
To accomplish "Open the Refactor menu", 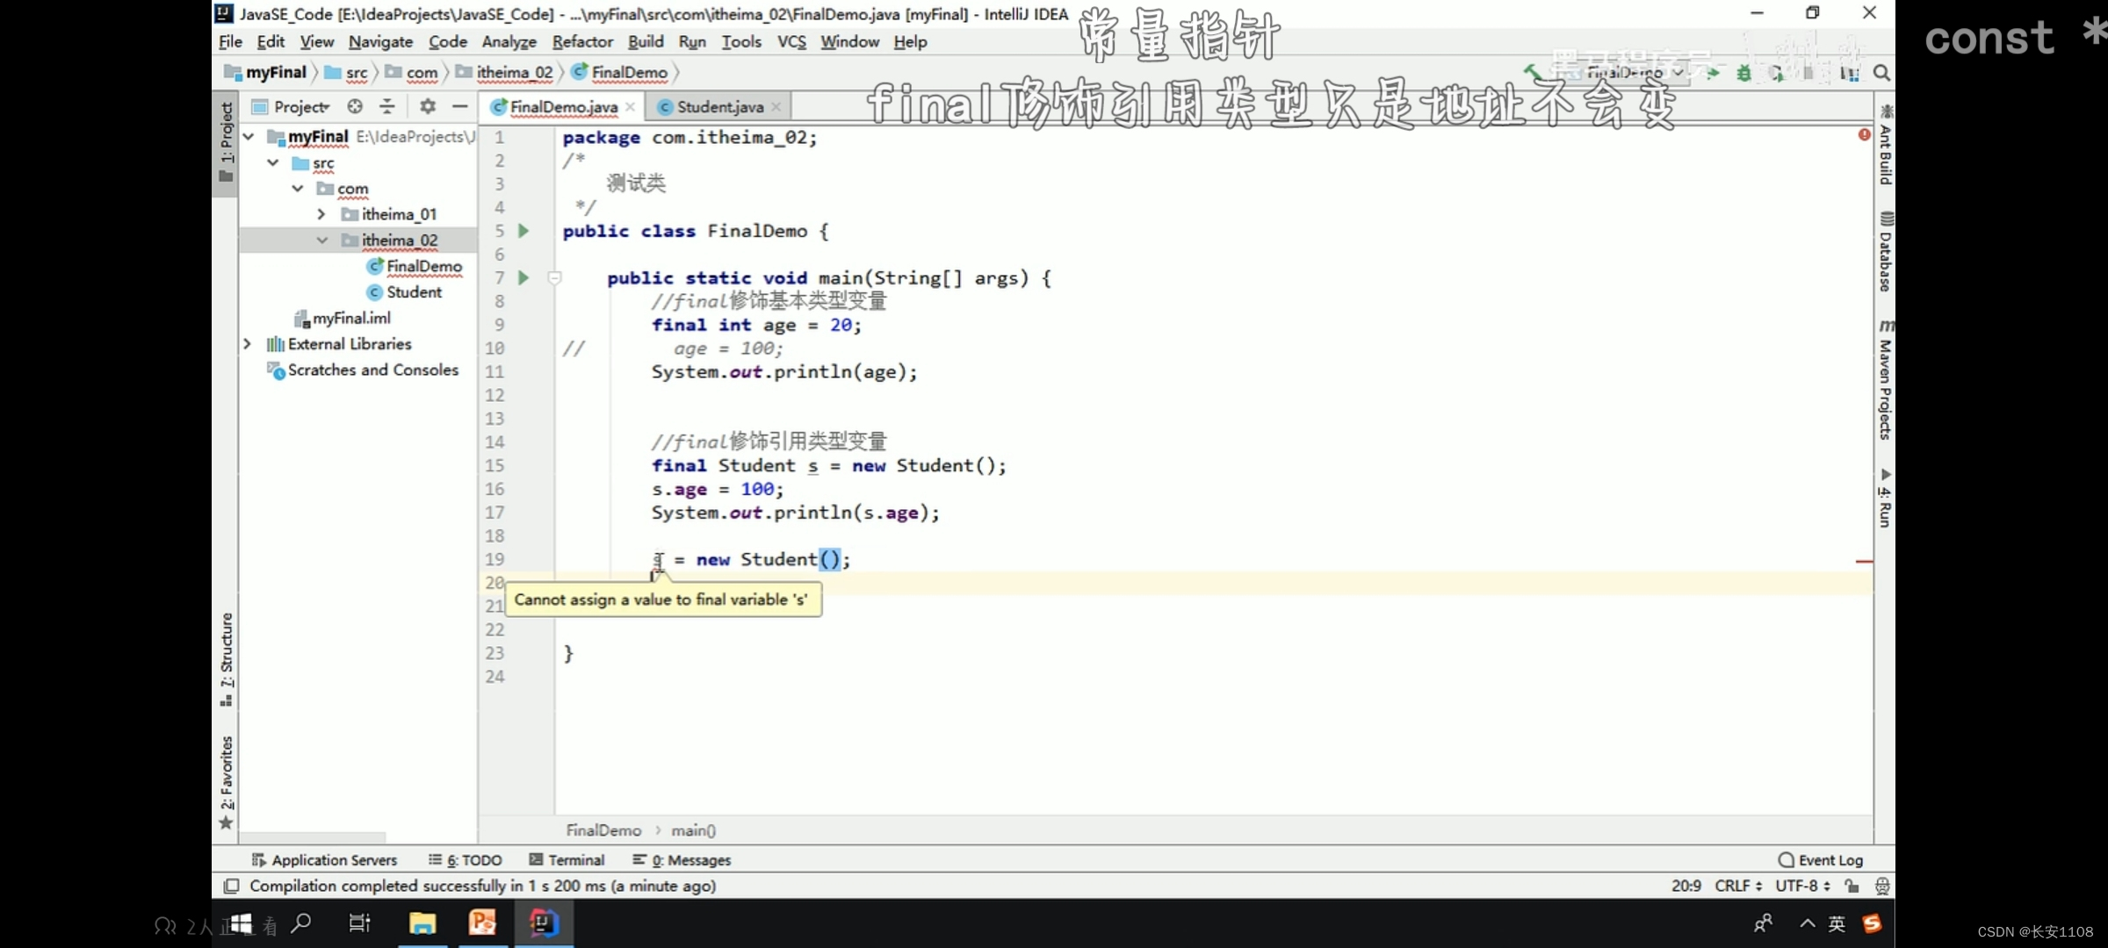I will tap(582, 41).
